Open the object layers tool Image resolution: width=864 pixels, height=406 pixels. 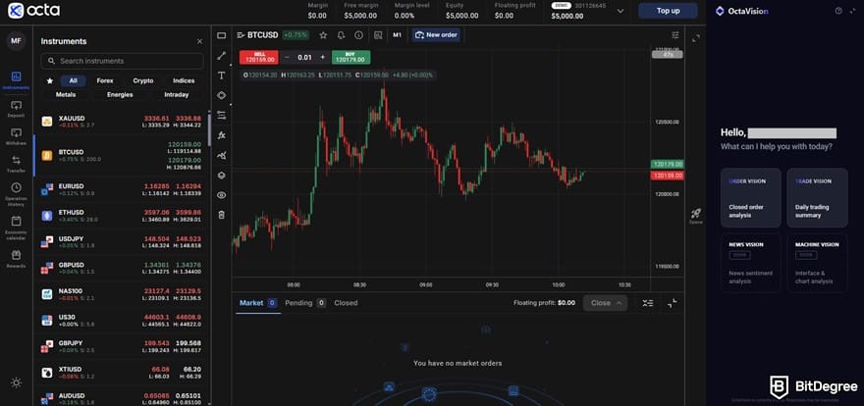[222, 175]
